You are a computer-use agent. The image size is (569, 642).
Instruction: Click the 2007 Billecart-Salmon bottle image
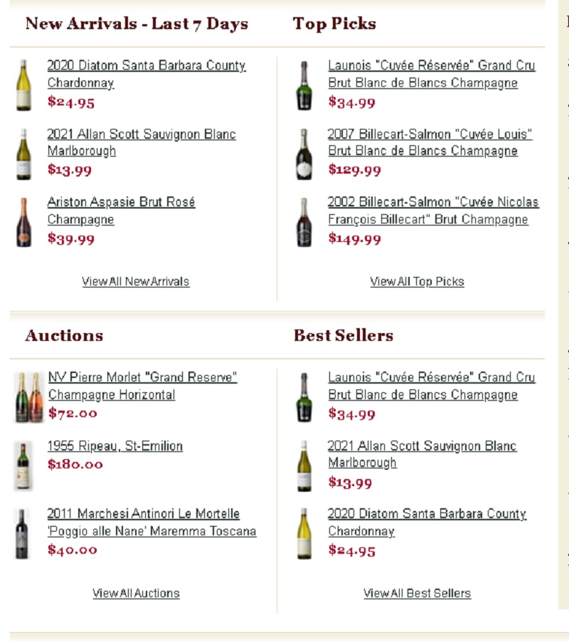click(304, 154)
